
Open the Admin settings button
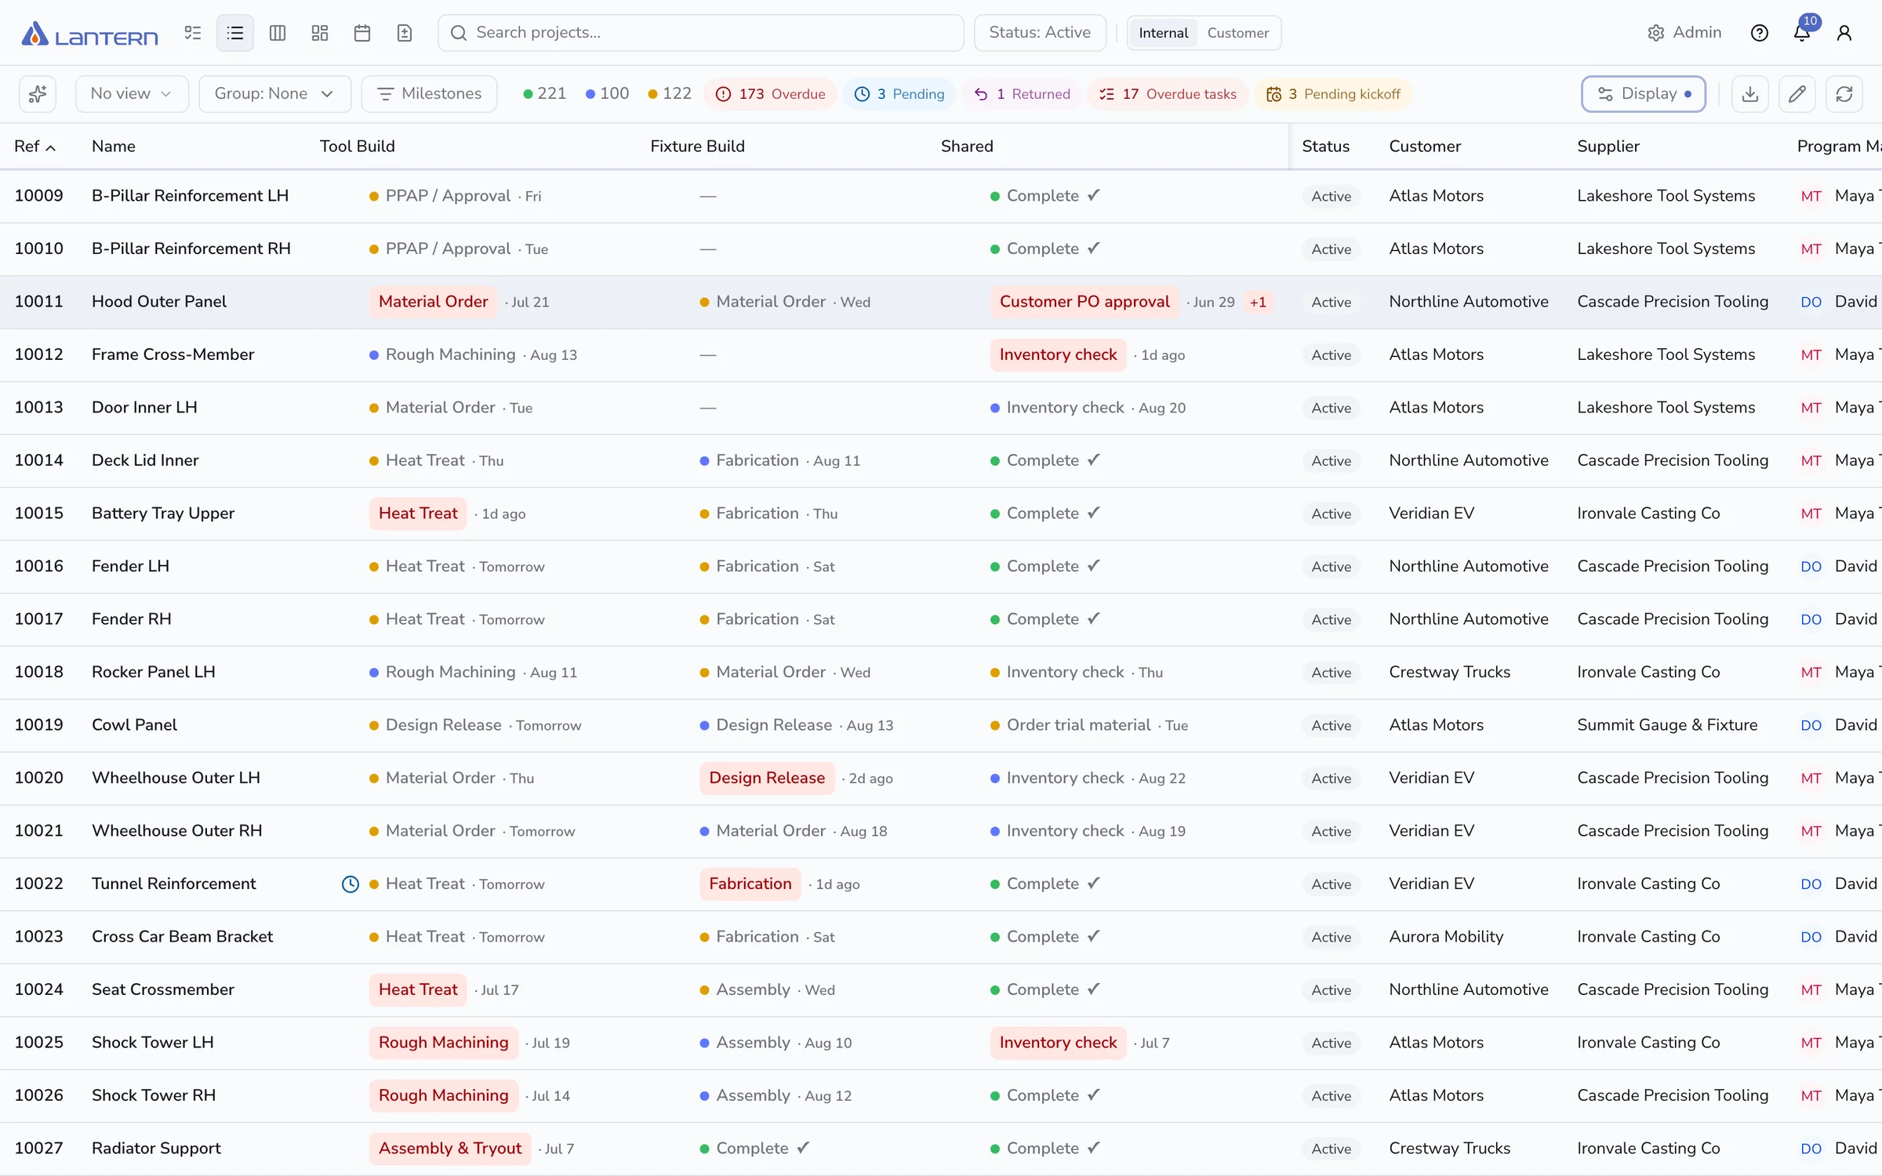(1684, 33)
